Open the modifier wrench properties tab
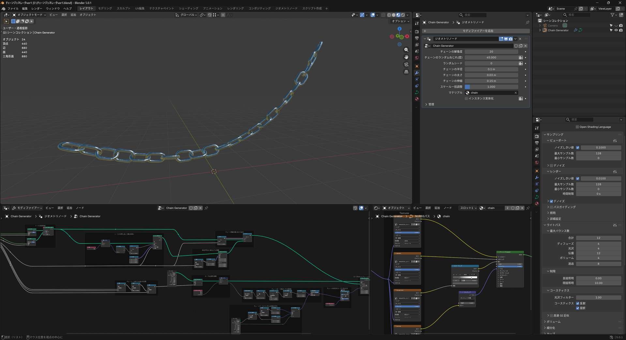This screenshot has width=626, height=340. (417, 73)
